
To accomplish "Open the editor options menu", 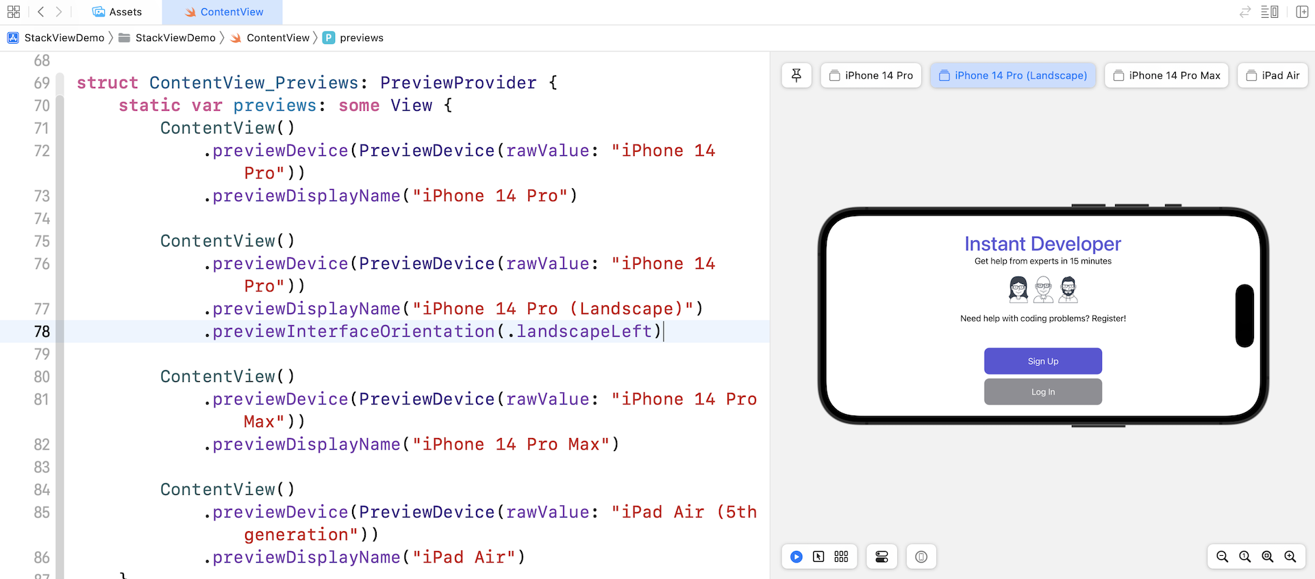I will 1270,12.
